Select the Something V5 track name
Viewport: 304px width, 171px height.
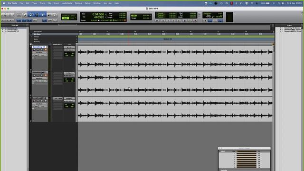tap(39, 47)
